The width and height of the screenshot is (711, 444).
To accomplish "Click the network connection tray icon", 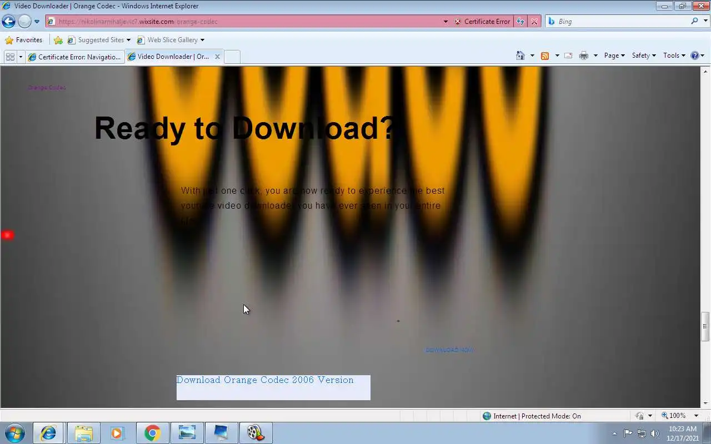I will (642, 433).
